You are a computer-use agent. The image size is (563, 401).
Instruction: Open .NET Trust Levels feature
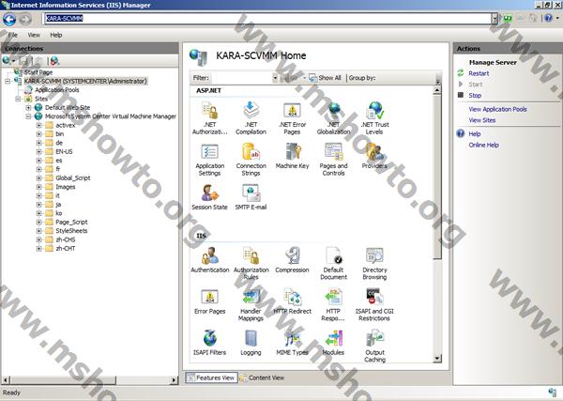pyautogui.click(x=374, y=117)
